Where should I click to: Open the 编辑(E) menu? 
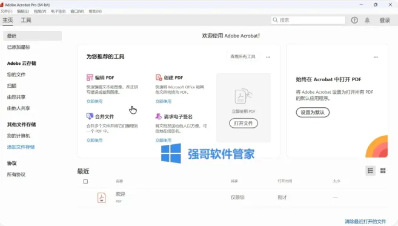point(23,11)
